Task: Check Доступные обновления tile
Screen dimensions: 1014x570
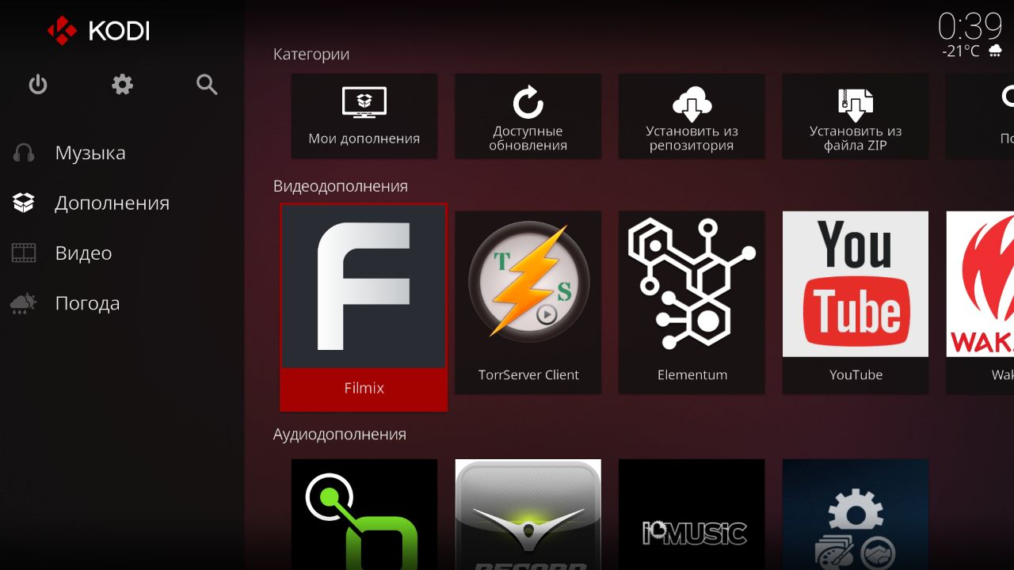Action: tap(528, 116)
